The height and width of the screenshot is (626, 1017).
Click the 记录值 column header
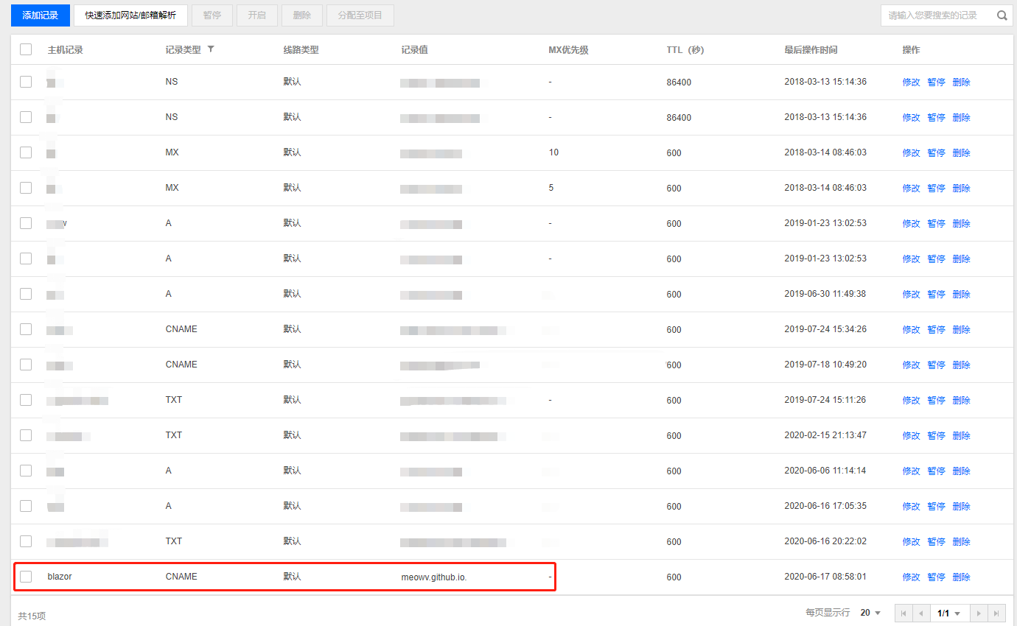[415, 50]
